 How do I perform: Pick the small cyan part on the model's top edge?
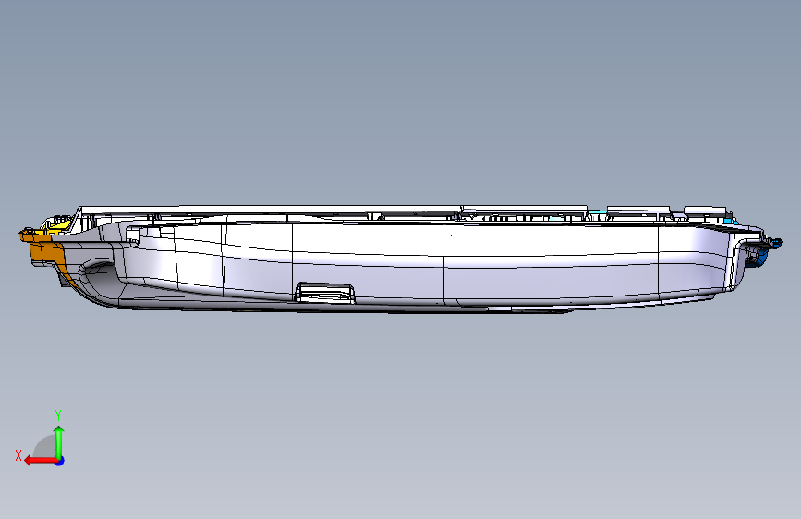coord(597,211)
